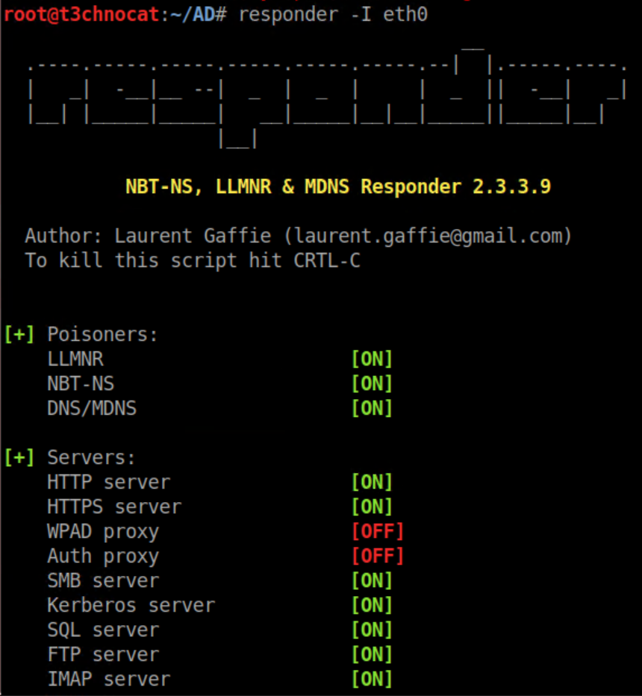Select the DNS/MDNS poisoner entry
The image size is (642, 696).
[x=92, y=409]
